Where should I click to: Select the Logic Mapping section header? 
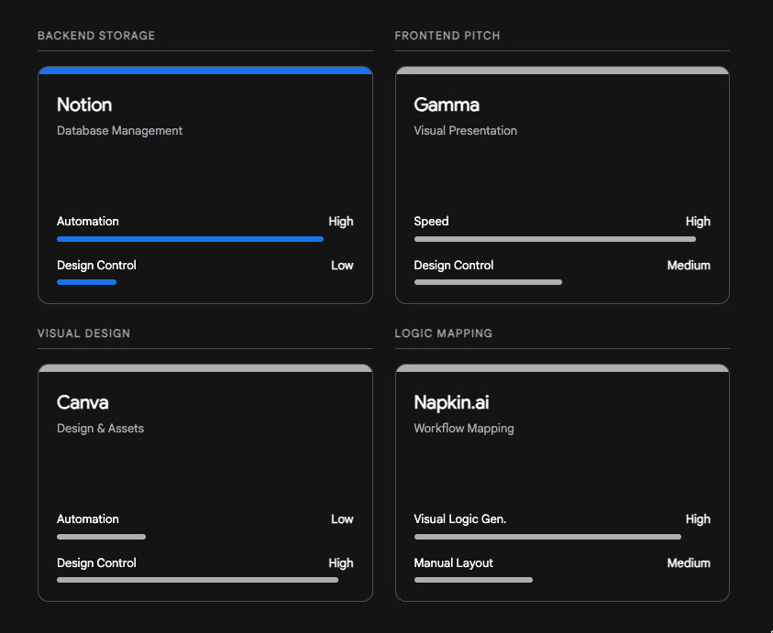click(444, 333)
